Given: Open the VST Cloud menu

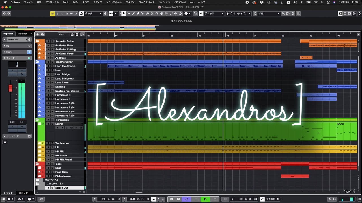Looking at the screenshot, I should click(x=180, y=2).
